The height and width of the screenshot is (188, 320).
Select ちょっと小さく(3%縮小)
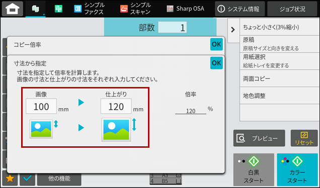coord(280,27)
